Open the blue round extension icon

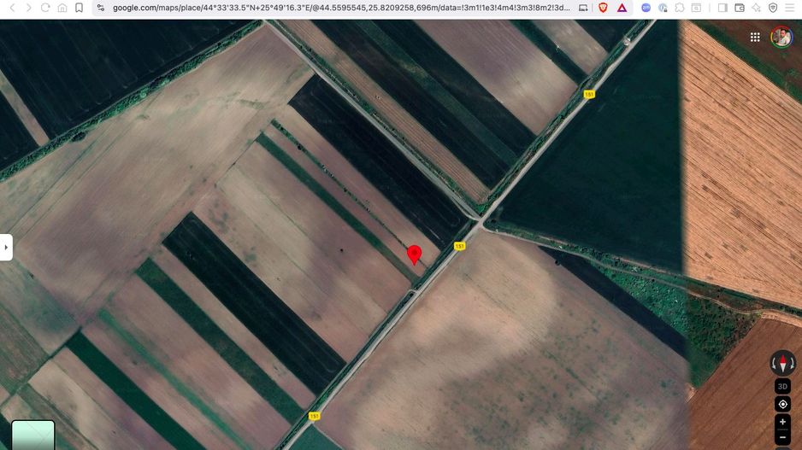(x=646, y=8)
